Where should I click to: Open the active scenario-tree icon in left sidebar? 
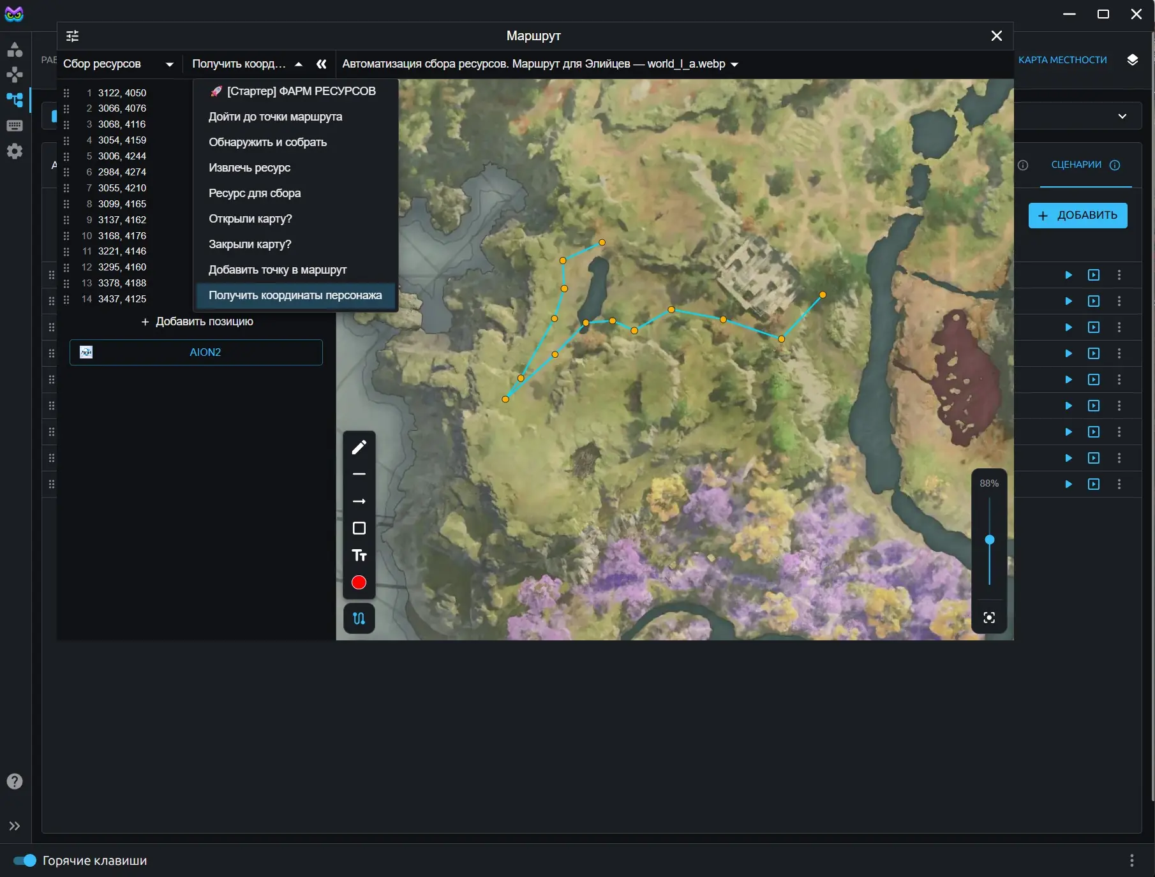15,100
